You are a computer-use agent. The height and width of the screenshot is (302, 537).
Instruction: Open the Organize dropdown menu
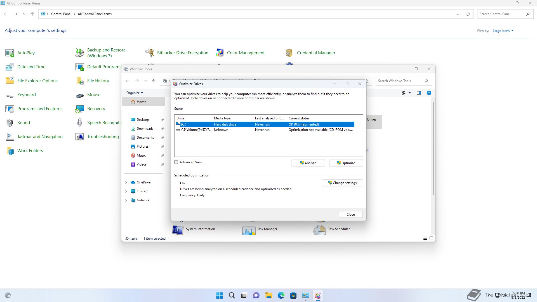[x=135, y=93]
